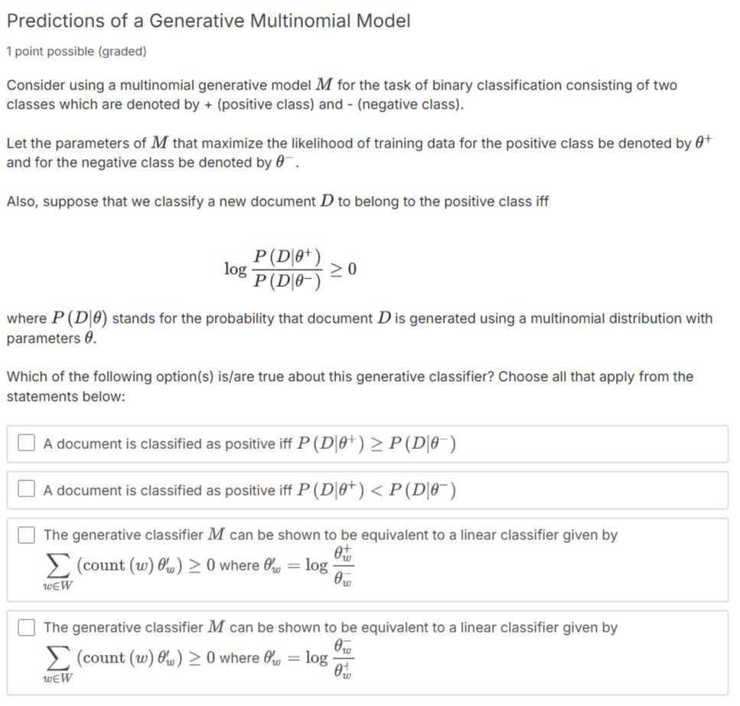Click the centered log-likelihood ratio formula
Image resolution: width=740 pixels, height=706 pixels.
(x=290, y=268)
